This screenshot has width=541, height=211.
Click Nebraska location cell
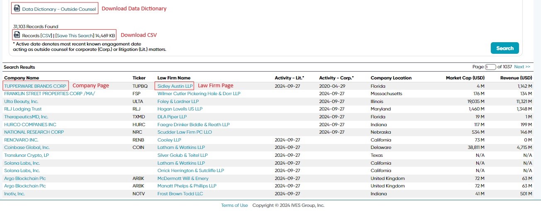[x=381, y=132]
